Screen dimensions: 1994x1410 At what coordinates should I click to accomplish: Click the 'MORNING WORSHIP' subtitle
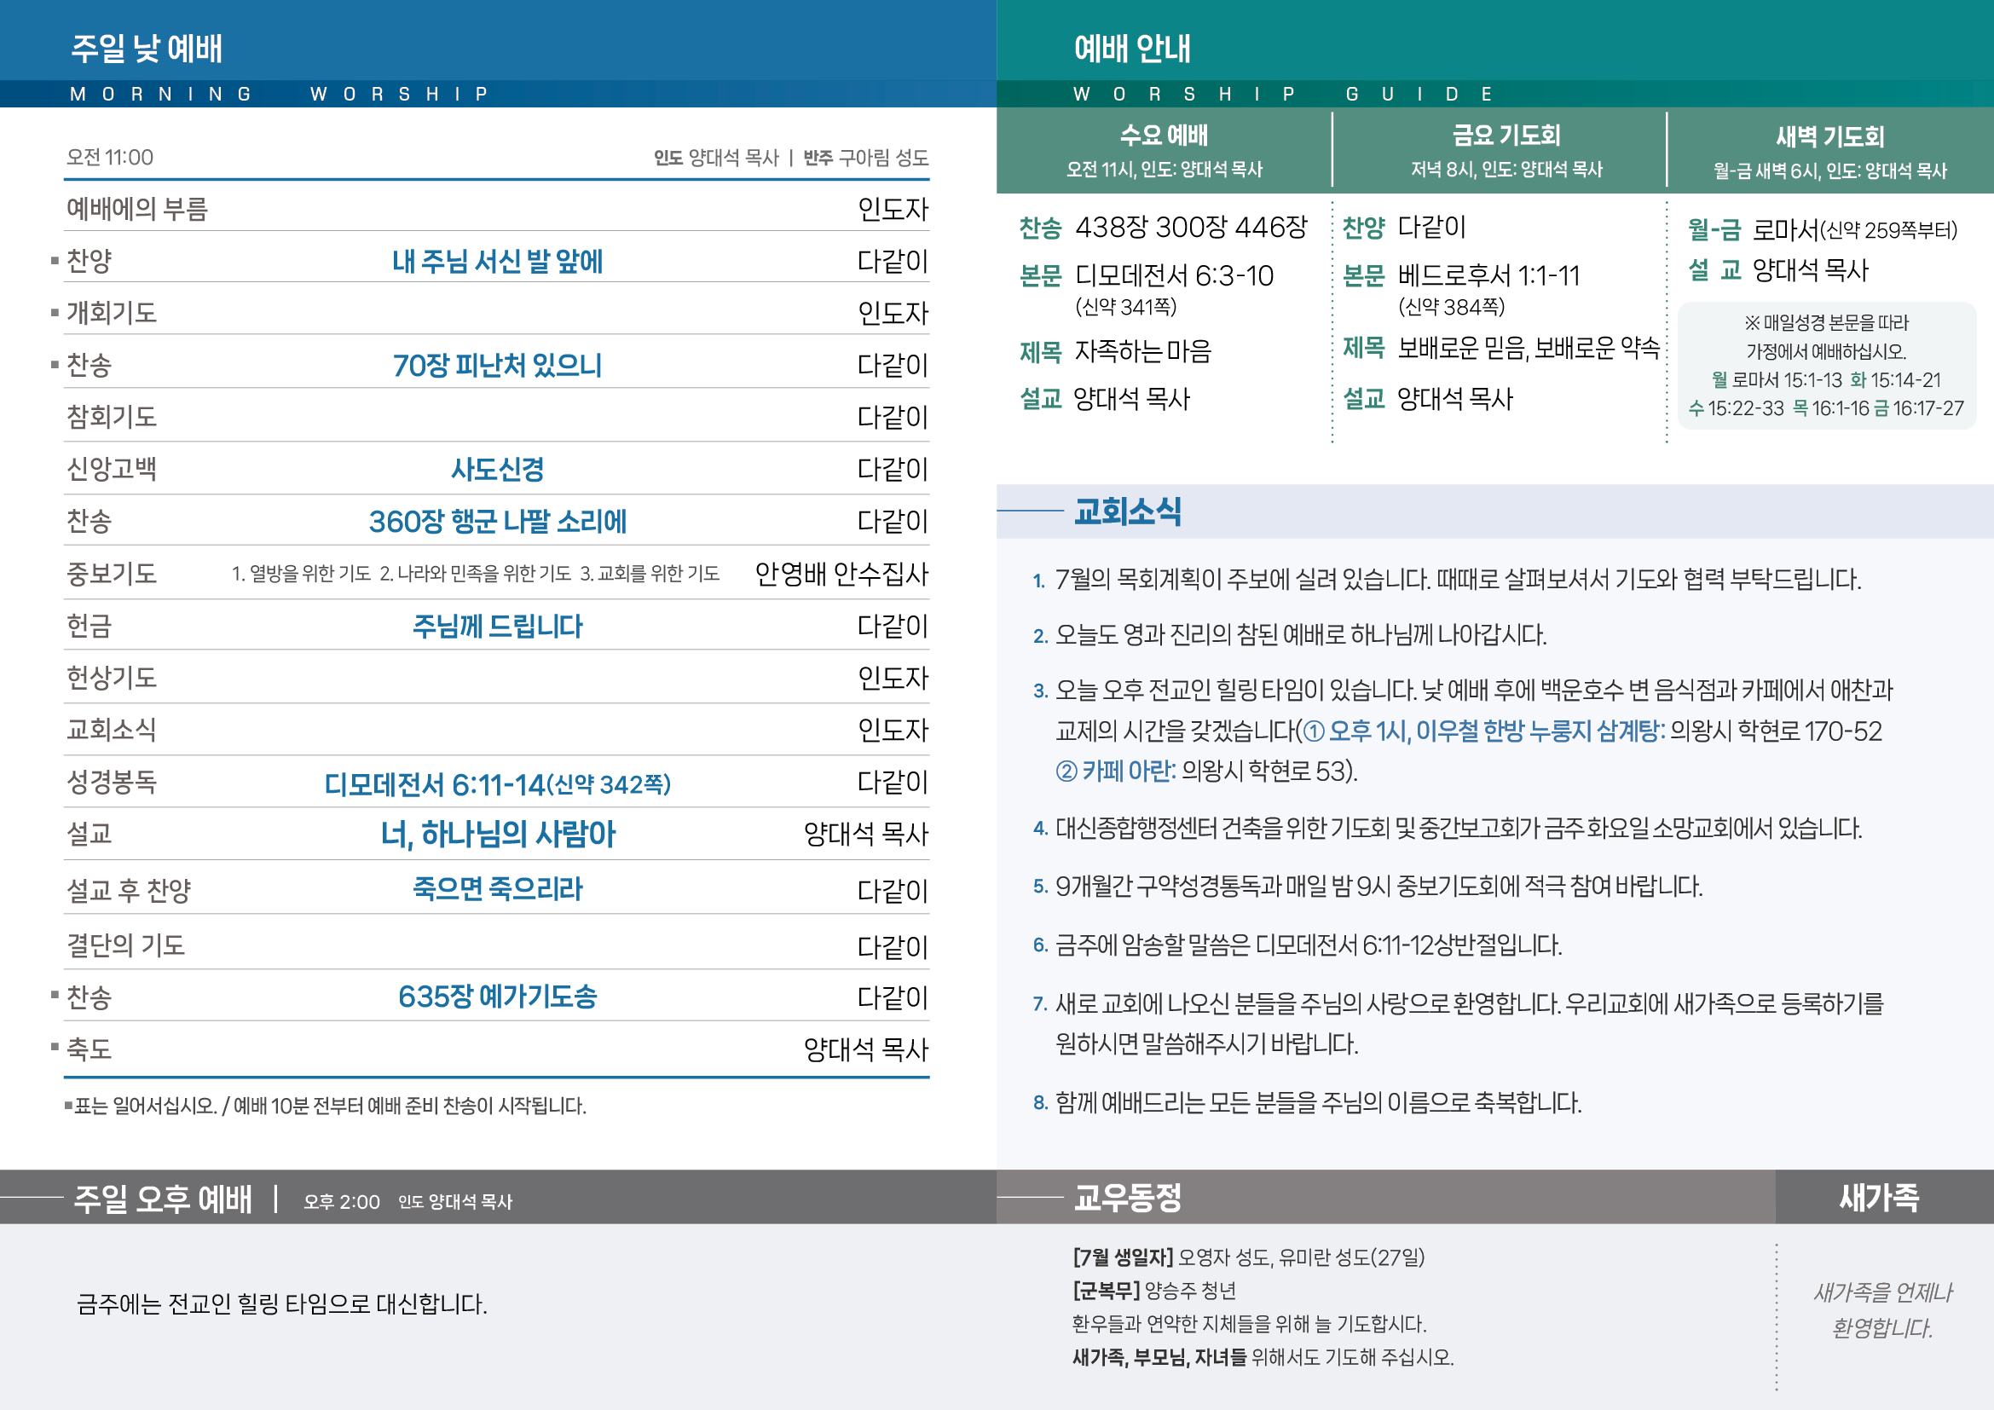coord(280,94)
